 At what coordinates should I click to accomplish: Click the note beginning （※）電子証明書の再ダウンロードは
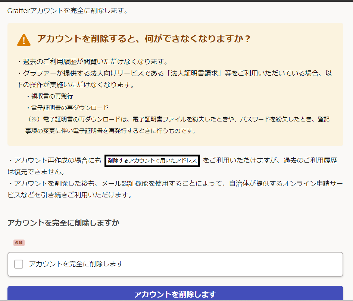coord(177,125)
